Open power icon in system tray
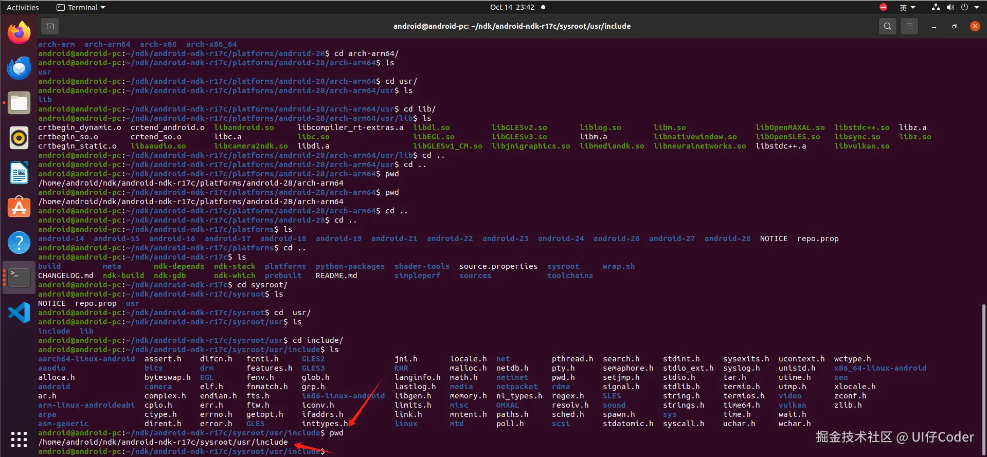 tap(964, 7)
